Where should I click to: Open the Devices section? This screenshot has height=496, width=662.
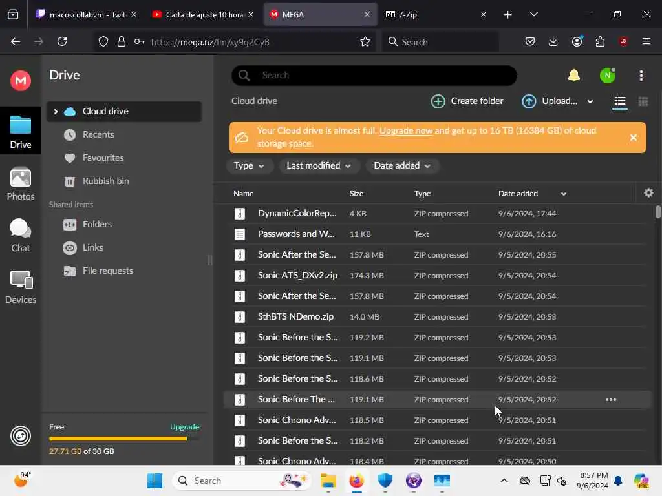click(21, 287)
